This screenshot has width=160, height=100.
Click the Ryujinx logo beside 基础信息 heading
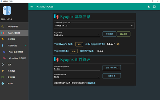click(56, 17)
